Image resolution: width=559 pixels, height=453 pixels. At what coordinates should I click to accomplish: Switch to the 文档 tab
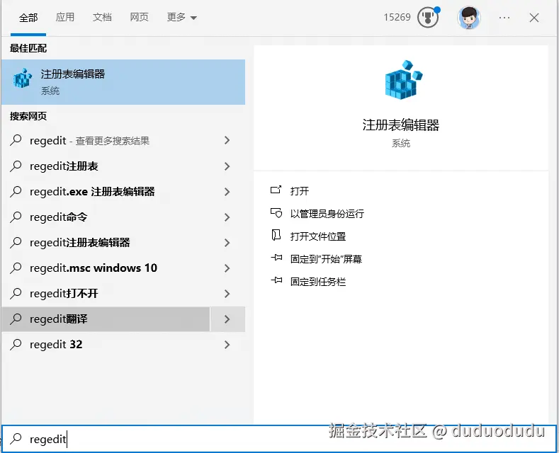(102, 17)
